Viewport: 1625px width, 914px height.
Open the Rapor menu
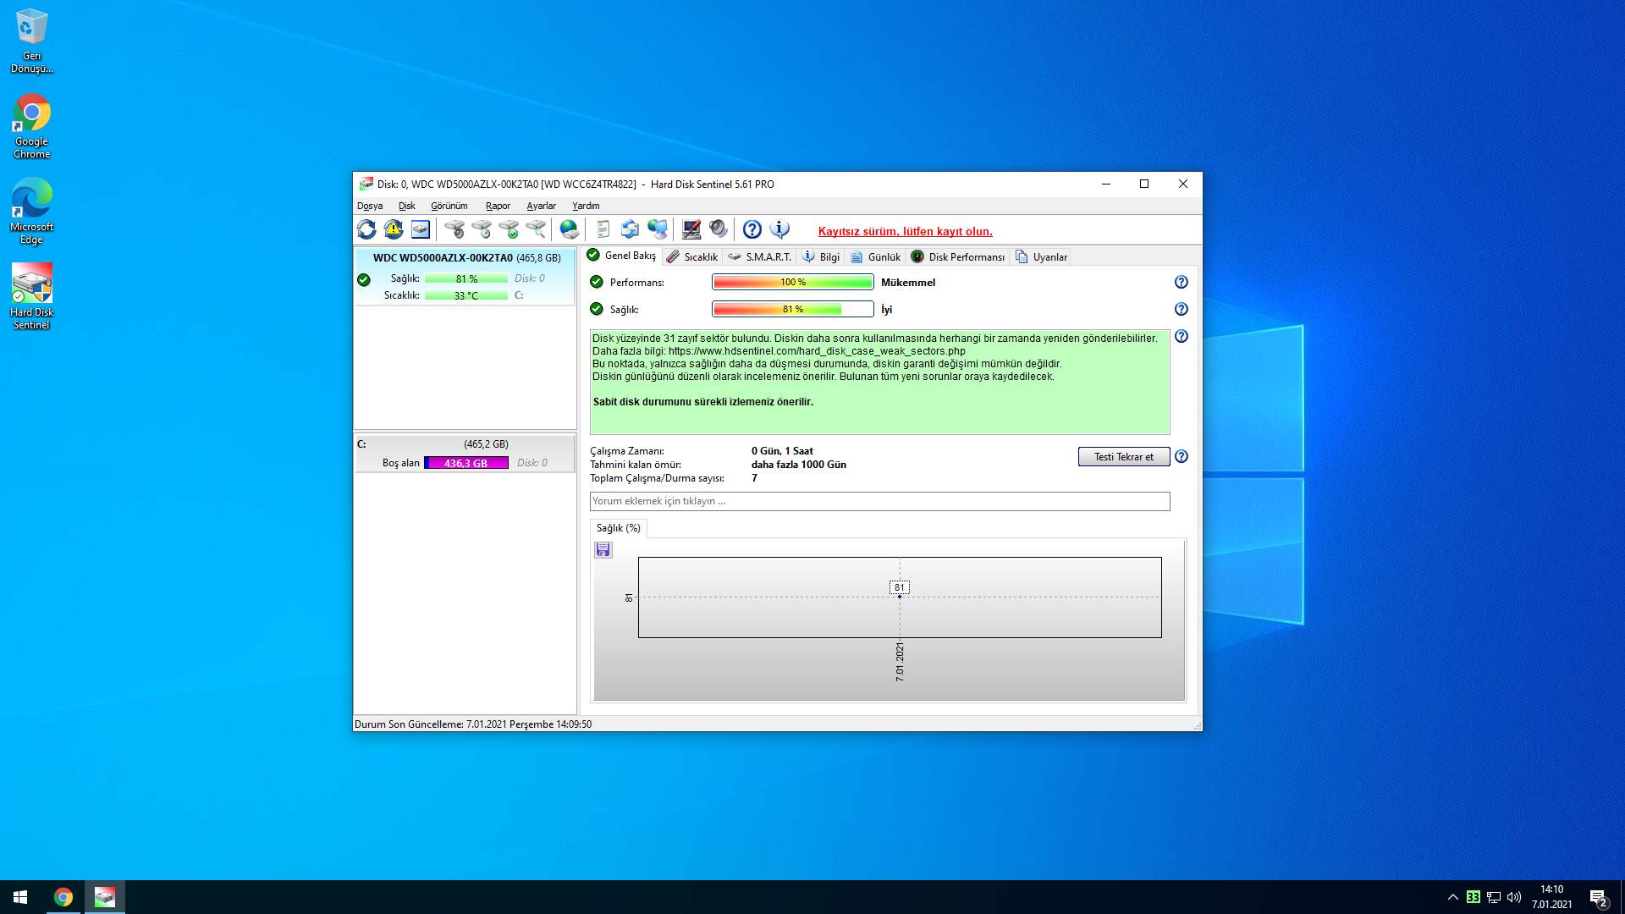pyautogui.click(x=498, y=206)
